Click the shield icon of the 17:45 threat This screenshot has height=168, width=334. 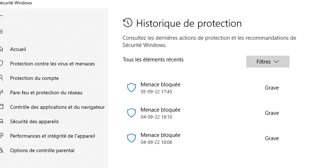pos(132,88)
